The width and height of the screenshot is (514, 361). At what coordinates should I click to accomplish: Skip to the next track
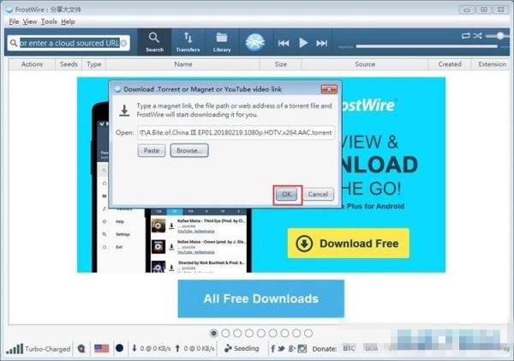322,43
